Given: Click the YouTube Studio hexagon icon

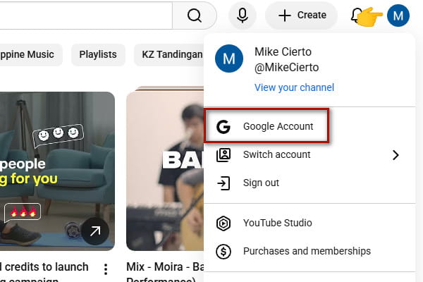Looking at the screenshot, I should (x=223, y=223).
